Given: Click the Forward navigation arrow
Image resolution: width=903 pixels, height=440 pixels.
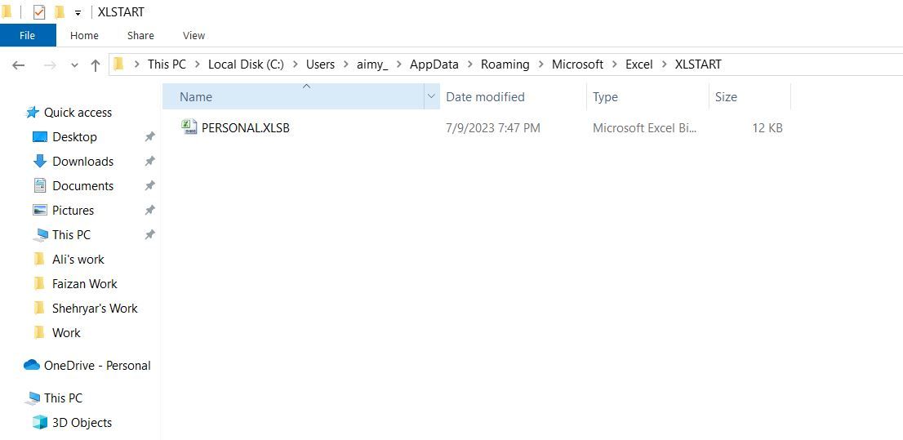Looking at the screenshot, I should point(50,65).
